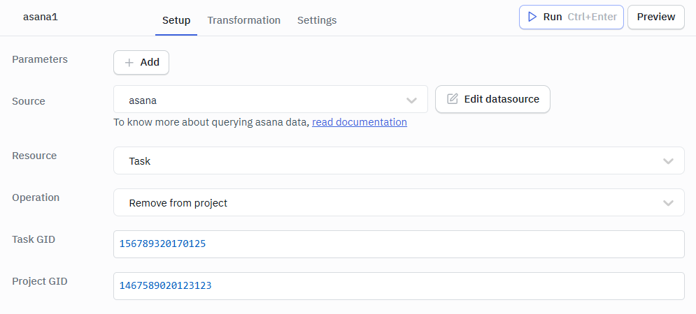696x314 pixels.
Task: Click the Source label
Action: coord(29,101)
